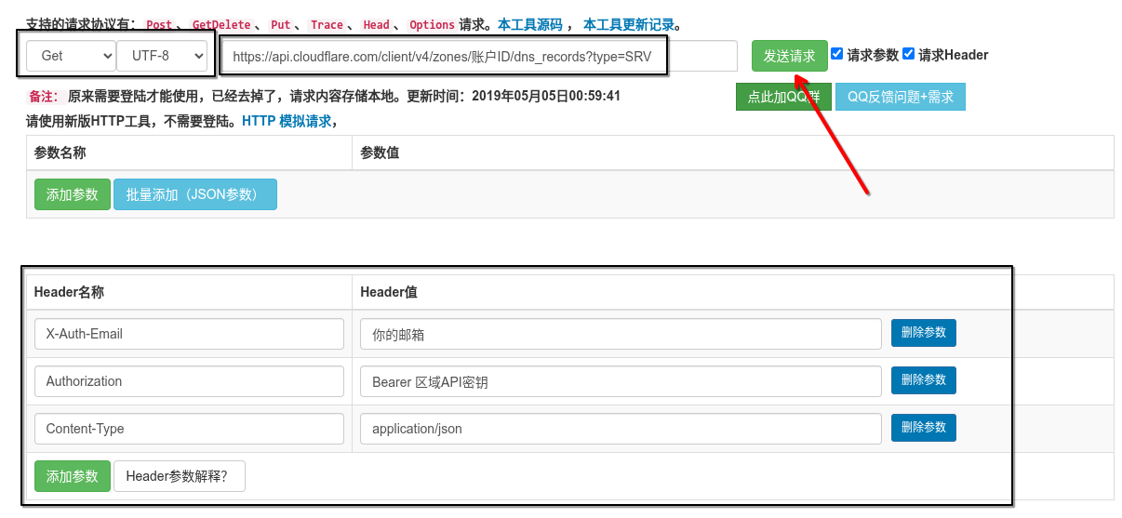This screenshot has width=1122, height=518.
Task: Open the Get request method dropdown
Action: point(71,56)
